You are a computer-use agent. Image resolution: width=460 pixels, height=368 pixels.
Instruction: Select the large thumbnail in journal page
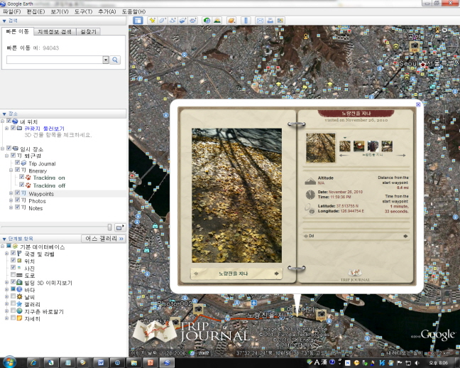point(320,148)
